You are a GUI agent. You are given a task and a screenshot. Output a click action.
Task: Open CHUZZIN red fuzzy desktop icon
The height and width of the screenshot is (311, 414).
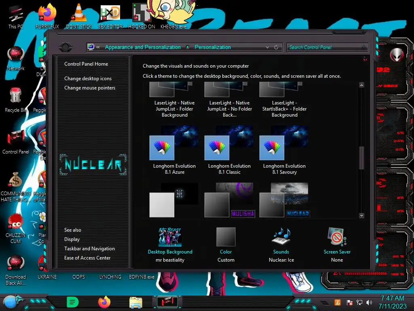16,228
